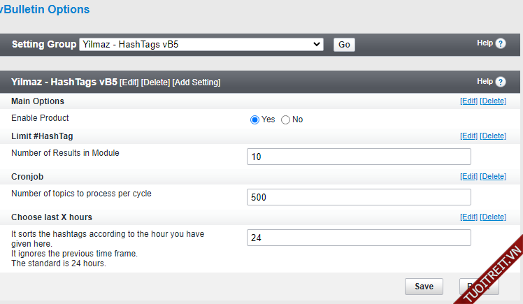Delete the Limit #HashTag setting

pos(493,136)
